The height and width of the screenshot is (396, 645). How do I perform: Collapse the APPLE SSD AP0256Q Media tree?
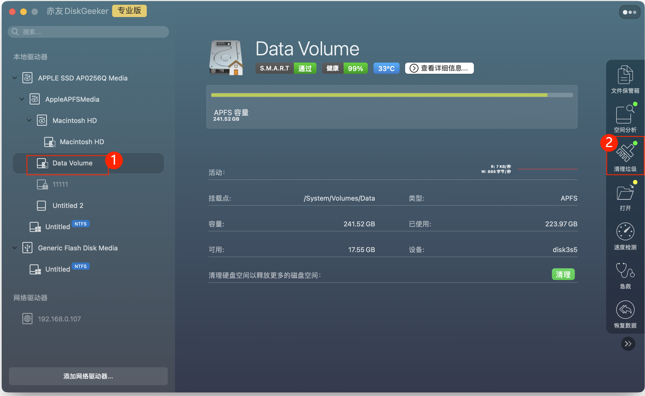(x=15, y=78)
